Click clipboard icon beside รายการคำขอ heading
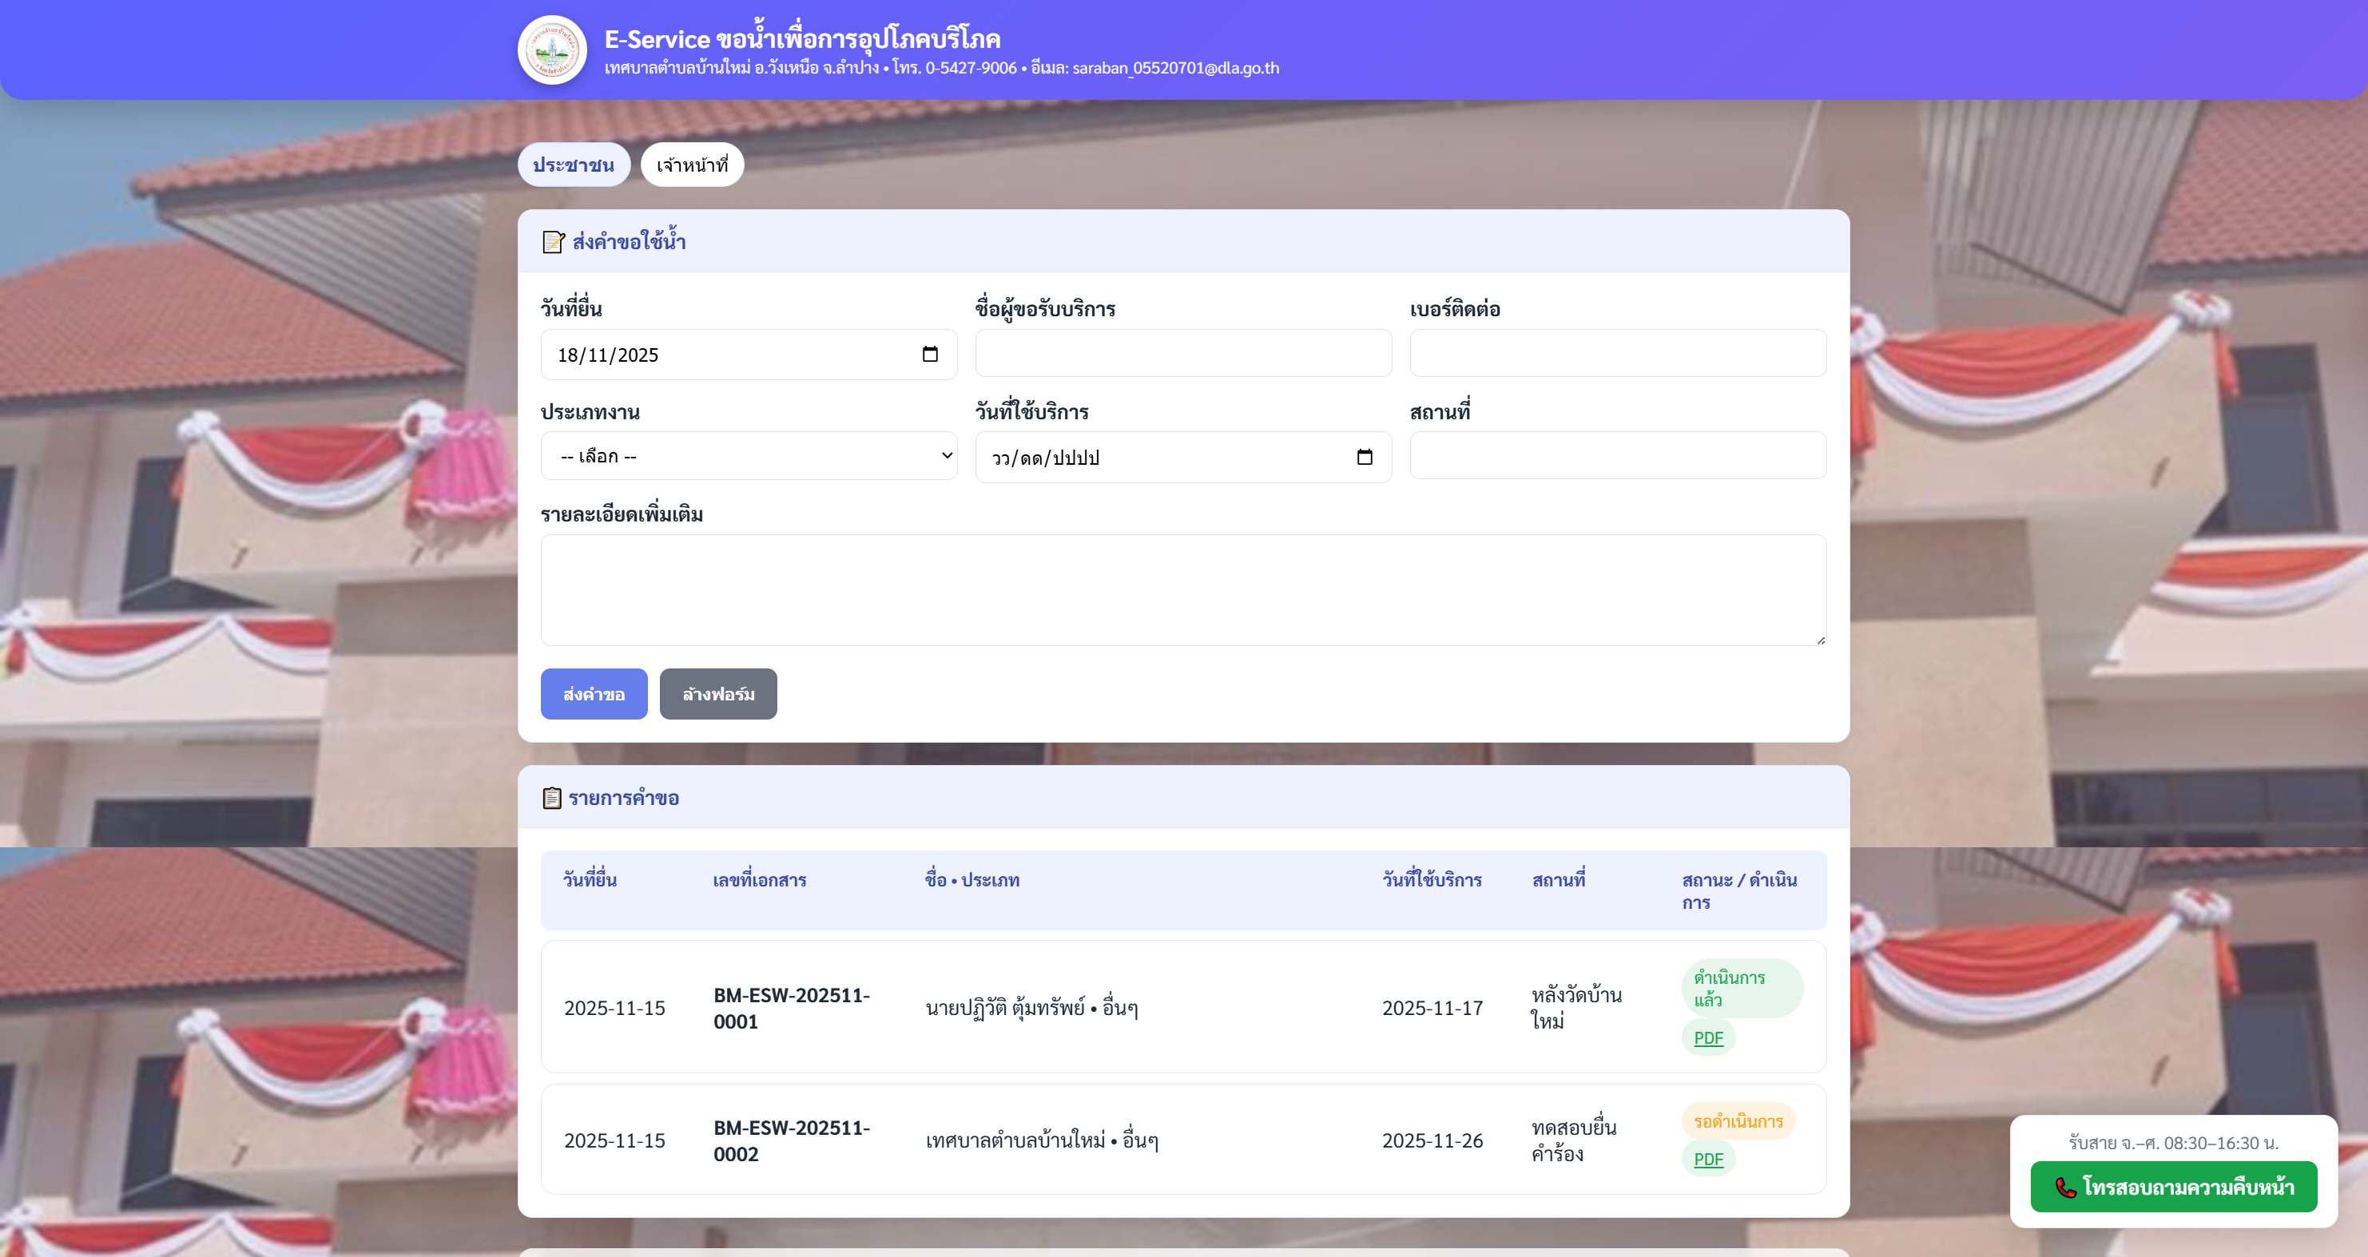This screenshot has height=1257, width=2368. pos(551,798)
